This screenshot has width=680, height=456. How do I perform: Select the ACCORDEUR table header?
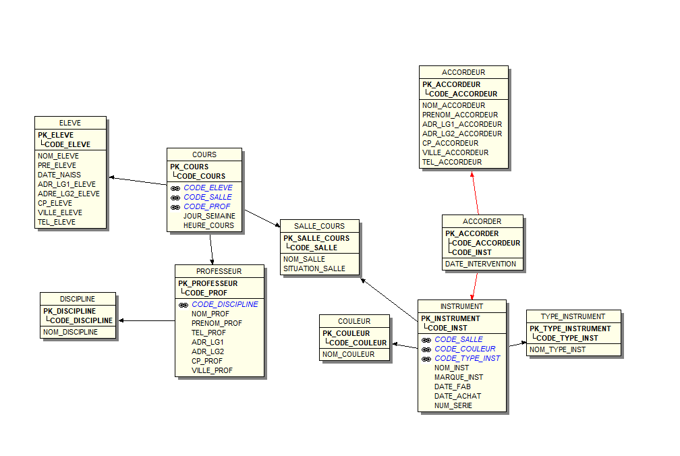[x=463, y=72]
